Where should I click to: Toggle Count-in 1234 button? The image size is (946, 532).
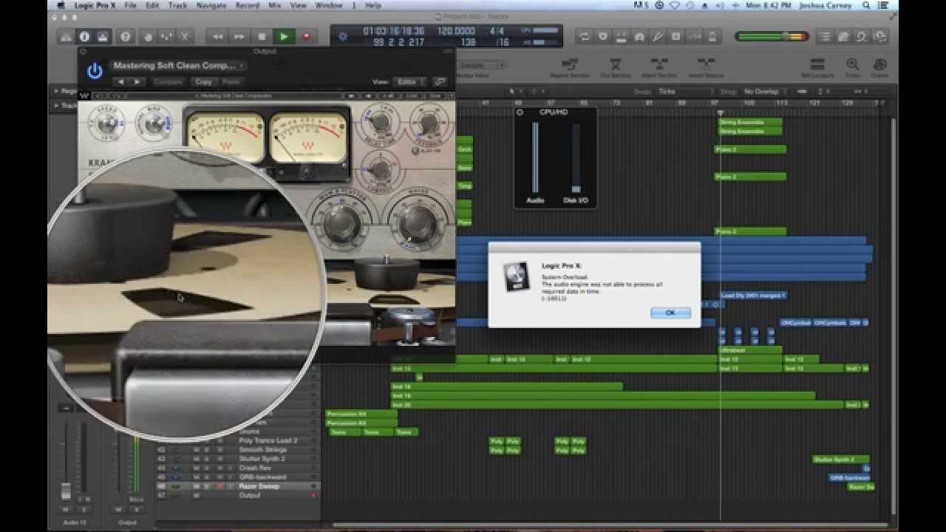point(695,36)
